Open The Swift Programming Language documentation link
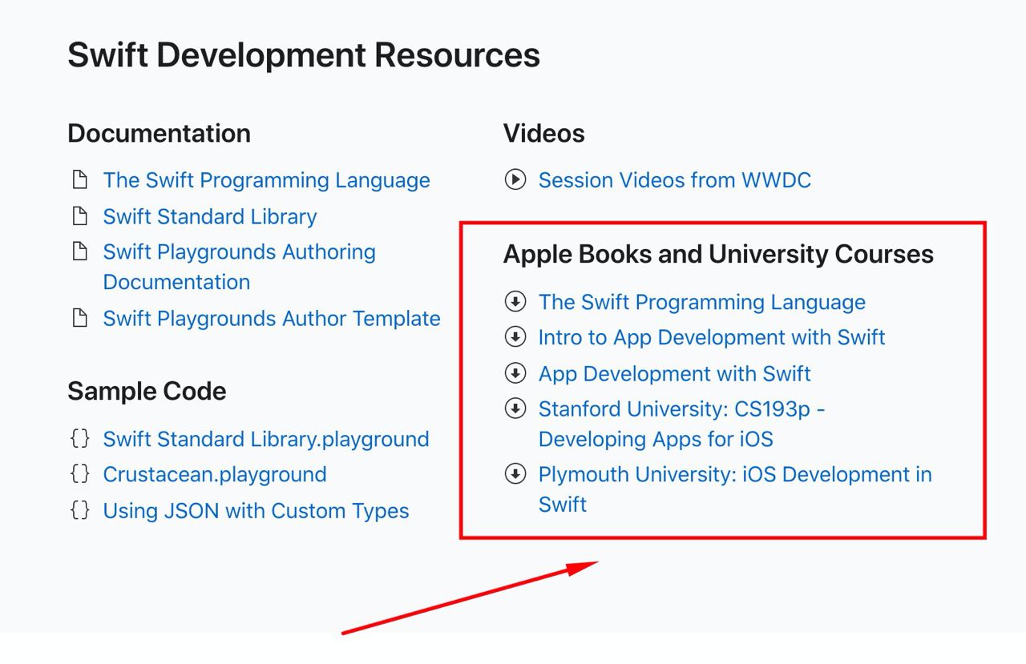The image size is (1026, 664). tap(266, 180)
